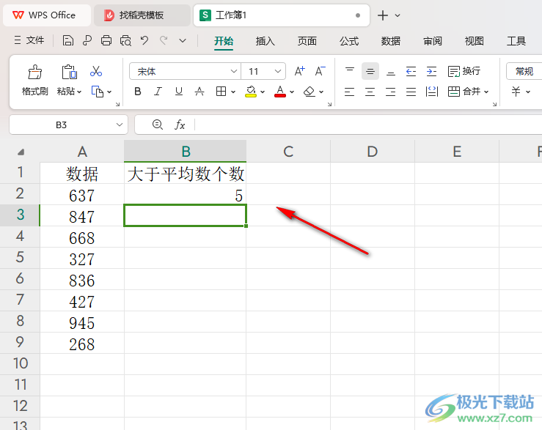Open Copy options dropdown arrow
This screenshot has height=430, width=542.
pyautogui.click(x=109, y=92)
